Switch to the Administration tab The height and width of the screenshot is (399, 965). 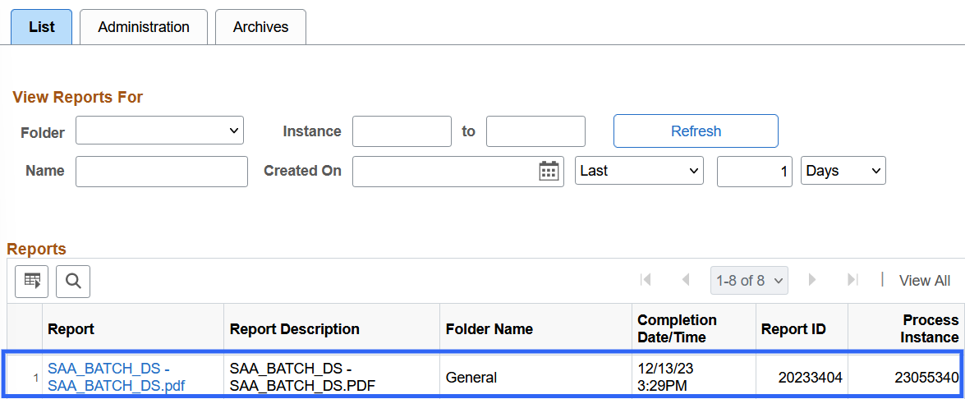(x=144, y=27)
